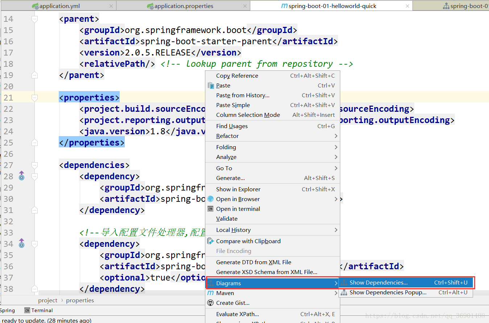The width and height of the screenshot is (489, 323).
Task: Expand the Go To submenu
Action: (x=272, y=168)
